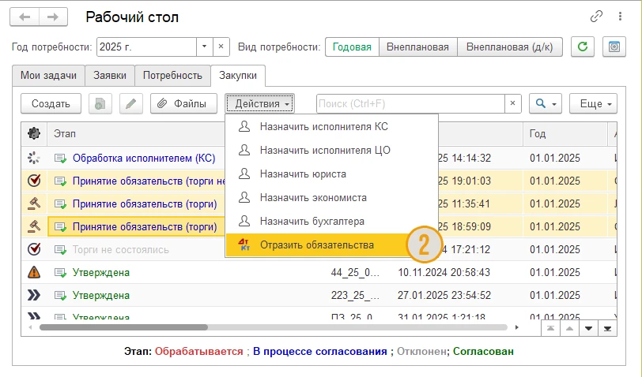Select the Закупки tab

(x=238, y=76)
